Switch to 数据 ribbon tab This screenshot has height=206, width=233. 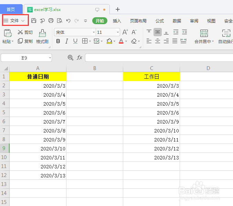click(177, 21)
